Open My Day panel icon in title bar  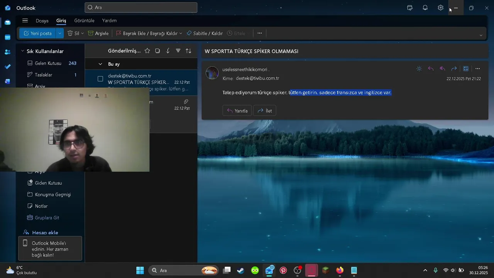coord(410,8)
